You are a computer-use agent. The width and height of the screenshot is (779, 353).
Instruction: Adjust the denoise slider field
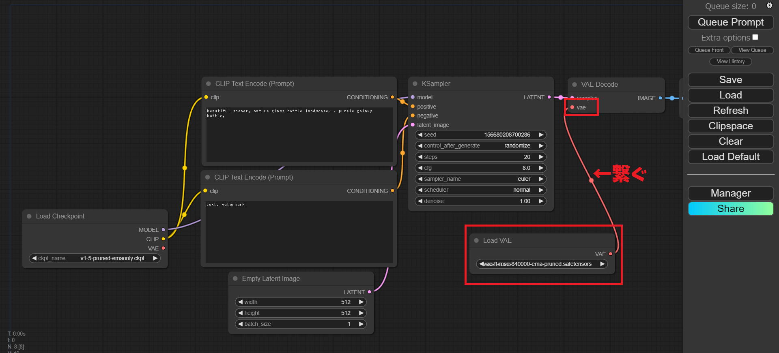coord(481,201)
